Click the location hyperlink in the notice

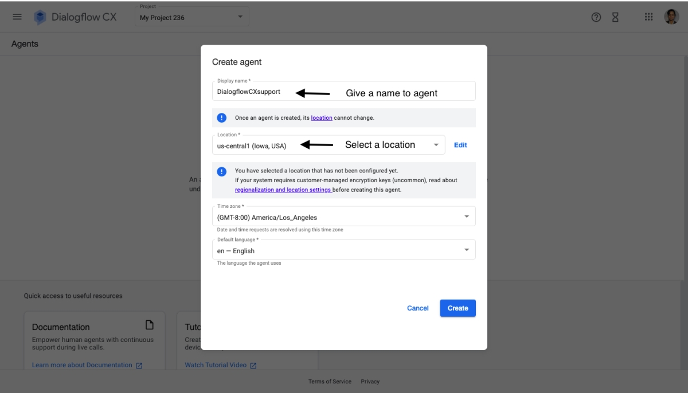click(x=321, y=117)
